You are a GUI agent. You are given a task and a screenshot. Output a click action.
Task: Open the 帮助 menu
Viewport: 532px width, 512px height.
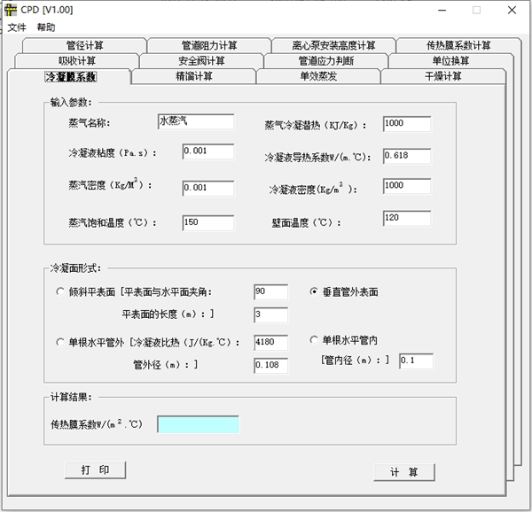tap(46, 27)
